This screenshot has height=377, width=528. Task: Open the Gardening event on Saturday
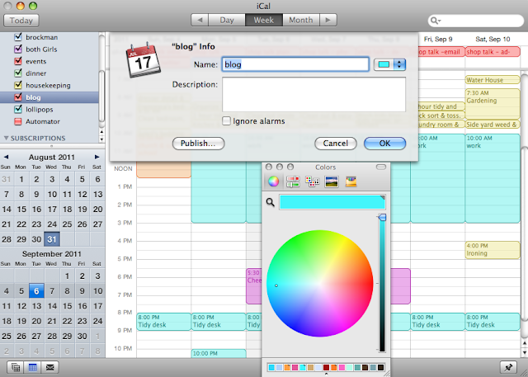pyautogui.click(x=493, y=104)
